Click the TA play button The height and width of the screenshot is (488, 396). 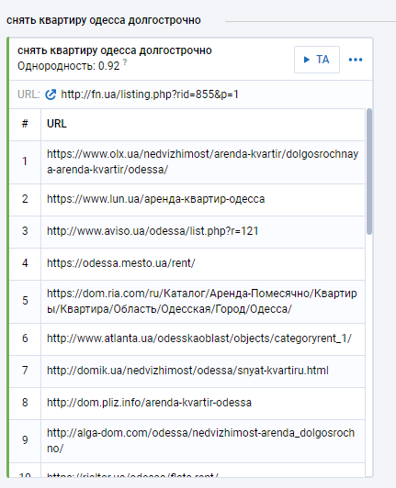(317, 60)
